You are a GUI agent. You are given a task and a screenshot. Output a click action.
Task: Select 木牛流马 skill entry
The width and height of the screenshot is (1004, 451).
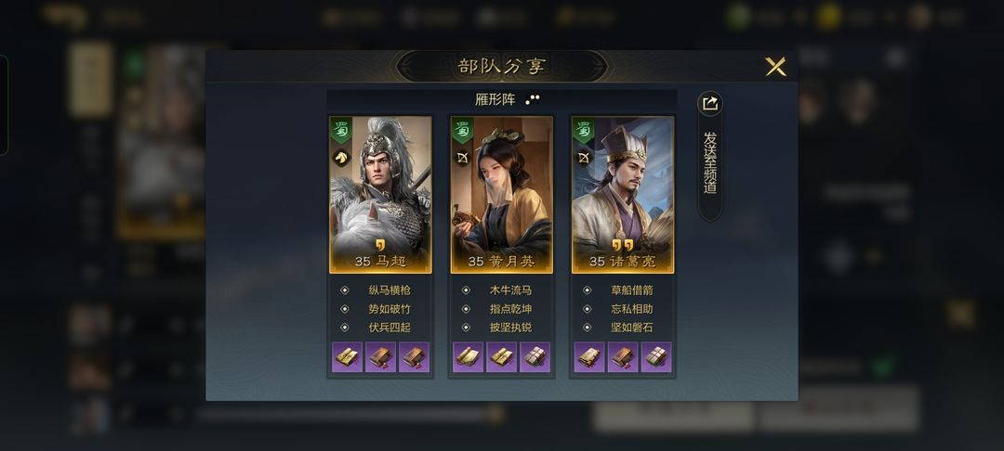pyautogui.click(x=510, y=290)
